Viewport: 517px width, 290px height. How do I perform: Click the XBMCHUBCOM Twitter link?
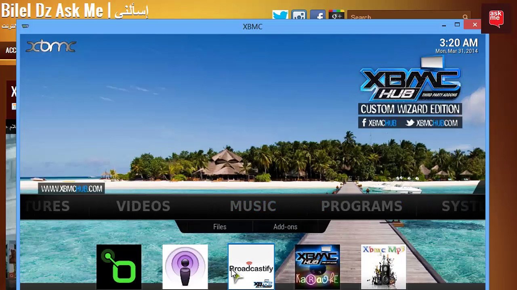[x=431, y=123]
